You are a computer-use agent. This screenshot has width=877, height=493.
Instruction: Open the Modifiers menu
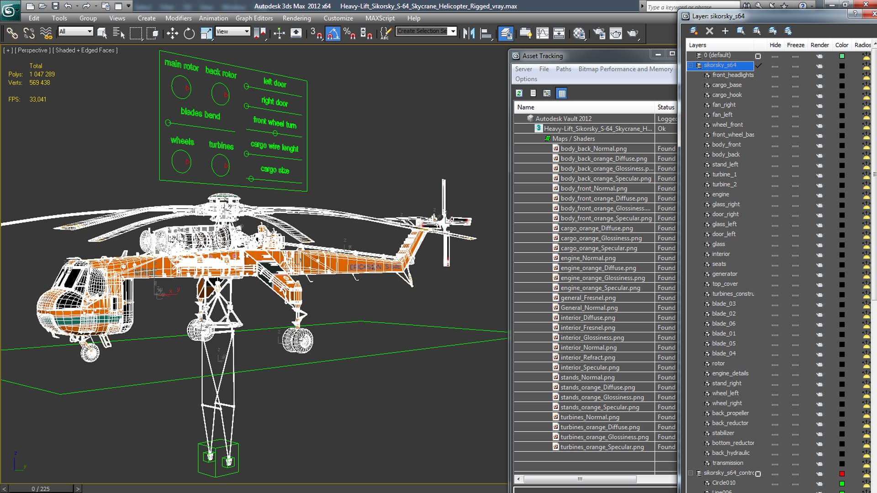tap(178, 18)
